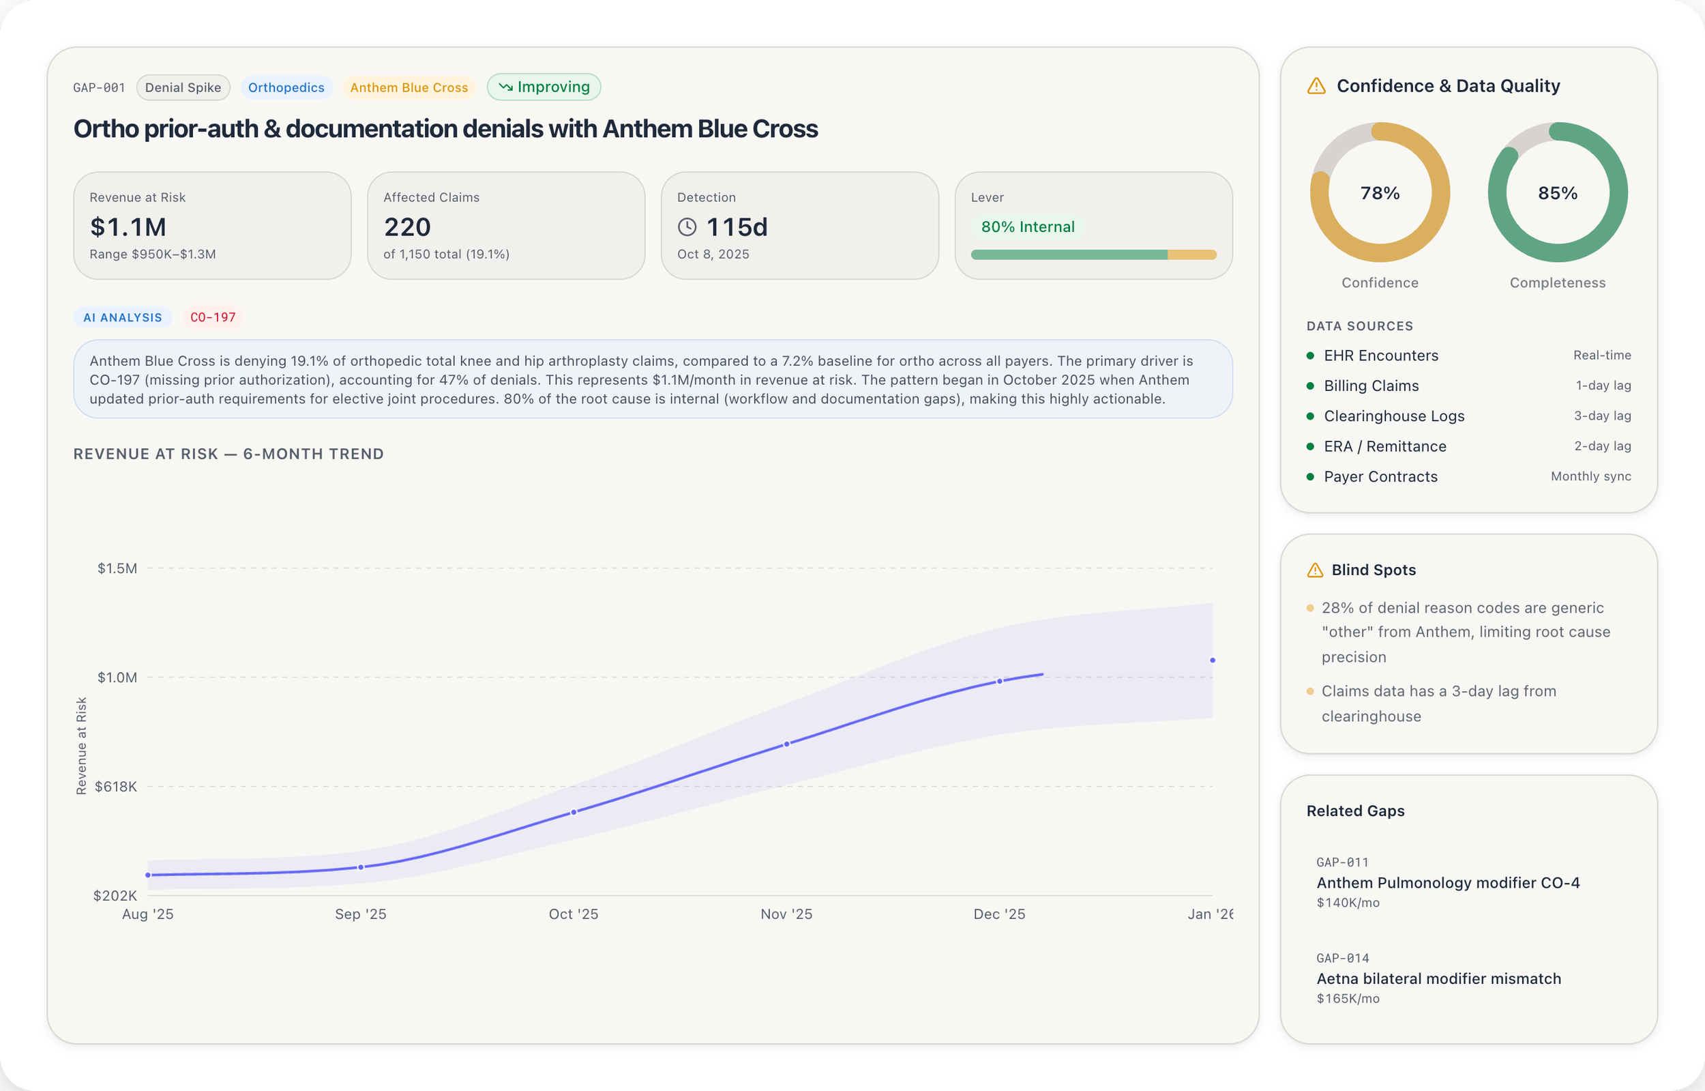Select the AI Analysis label tab

click(123, 317)
